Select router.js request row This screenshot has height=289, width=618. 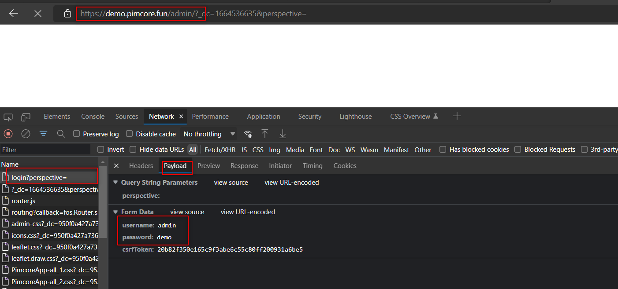tap(49, 201)
